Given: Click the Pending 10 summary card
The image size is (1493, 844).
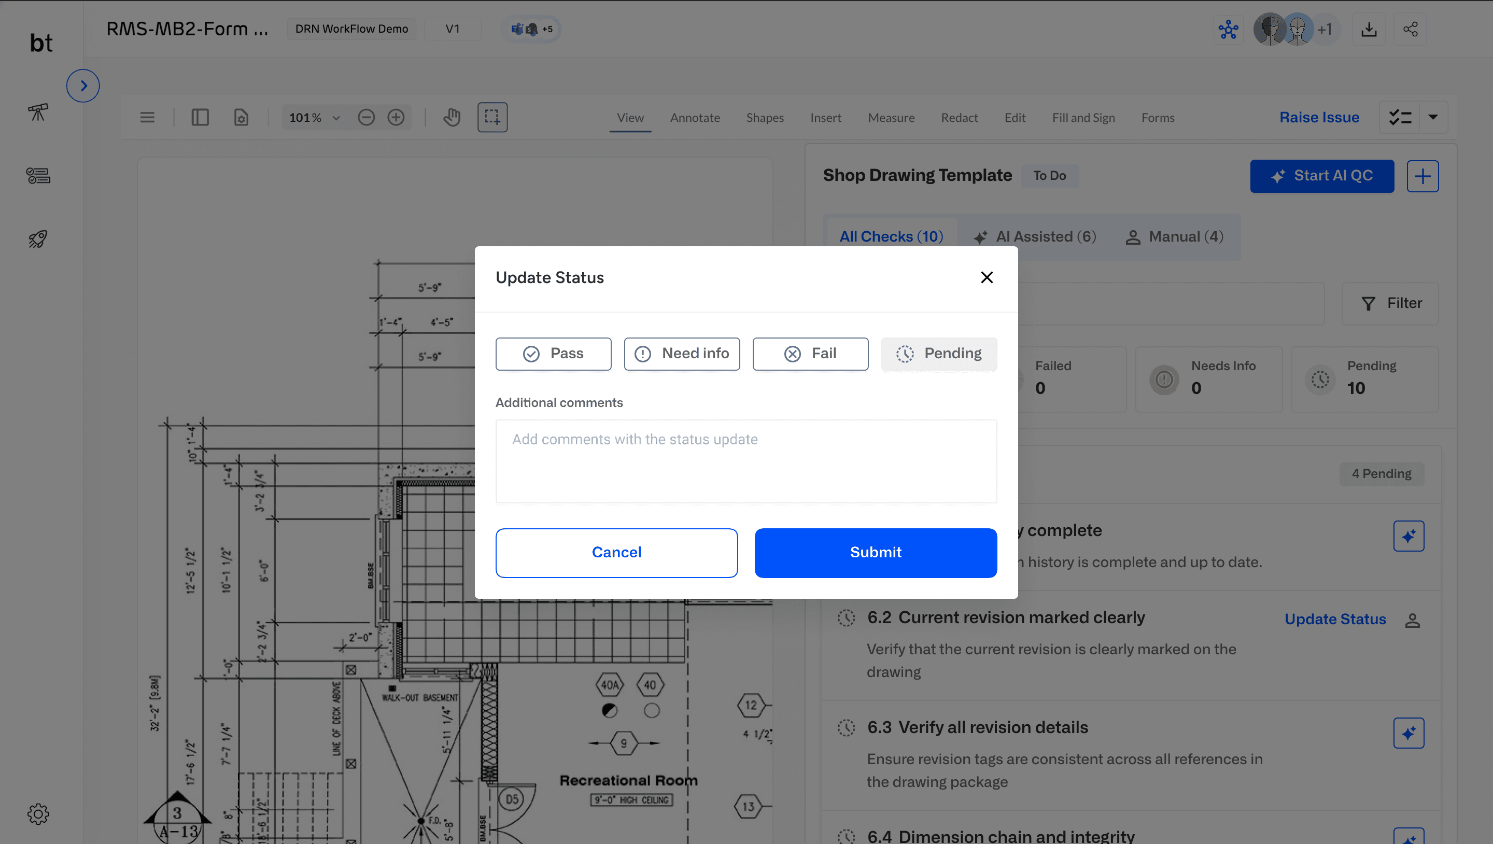Looking at the screenshot, I should point(1365,379).
